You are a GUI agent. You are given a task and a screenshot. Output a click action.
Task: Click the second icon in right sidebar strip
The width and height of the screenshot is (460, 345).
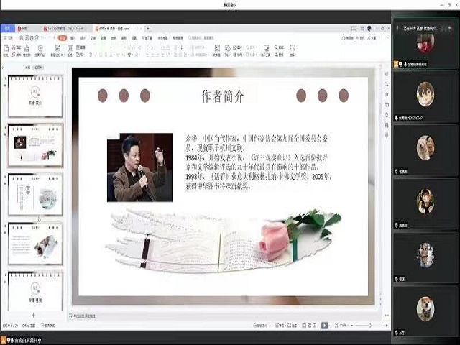pyautogui.click(x=387, y=84)
